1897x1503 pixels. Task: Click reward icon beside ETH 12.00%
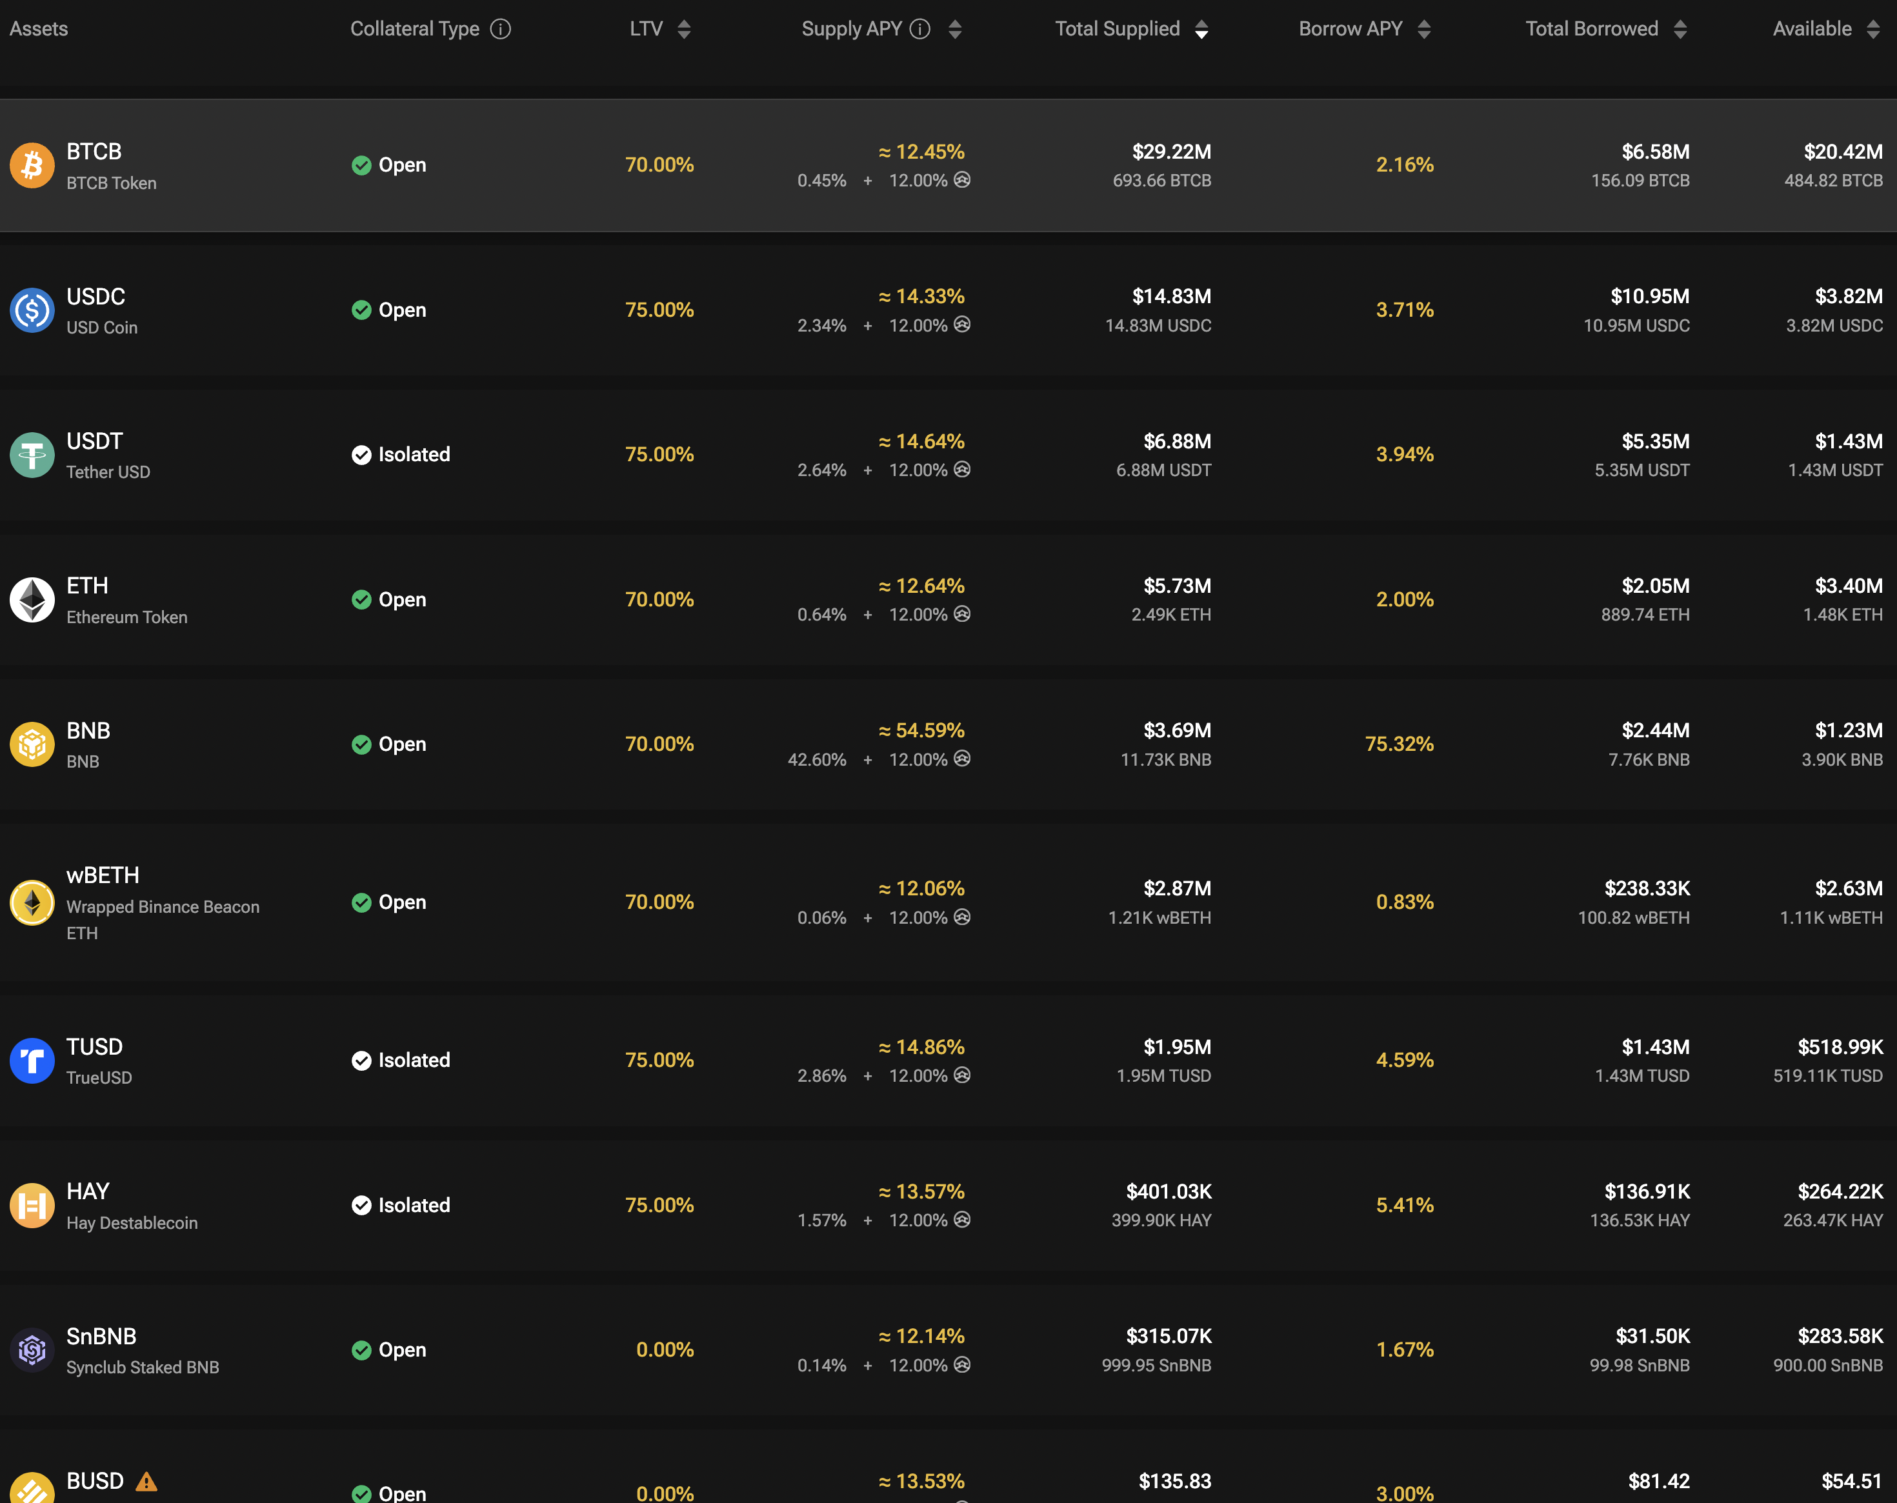[x=963, y=614]
